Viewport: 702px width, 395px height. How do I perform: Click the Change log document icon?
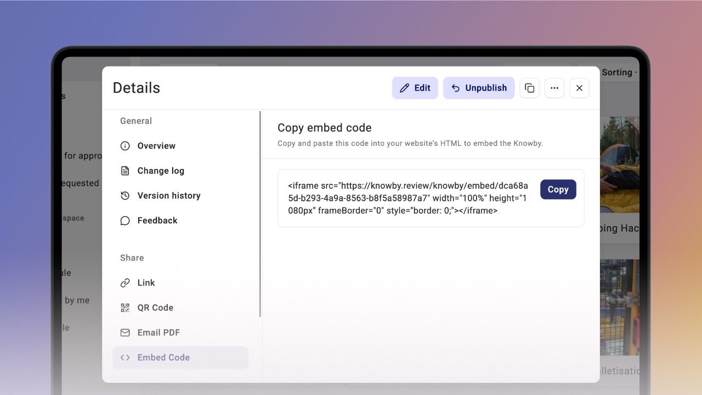click(125, 171)
